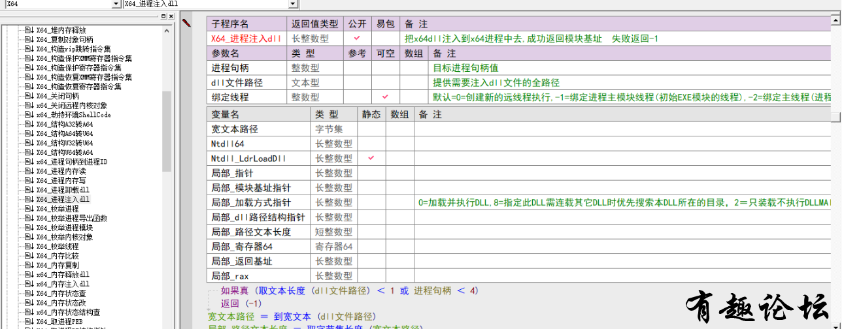This screenshot has height=329, width=844.
Task: Click the 返回 (-1) code line
Action: 241,304
